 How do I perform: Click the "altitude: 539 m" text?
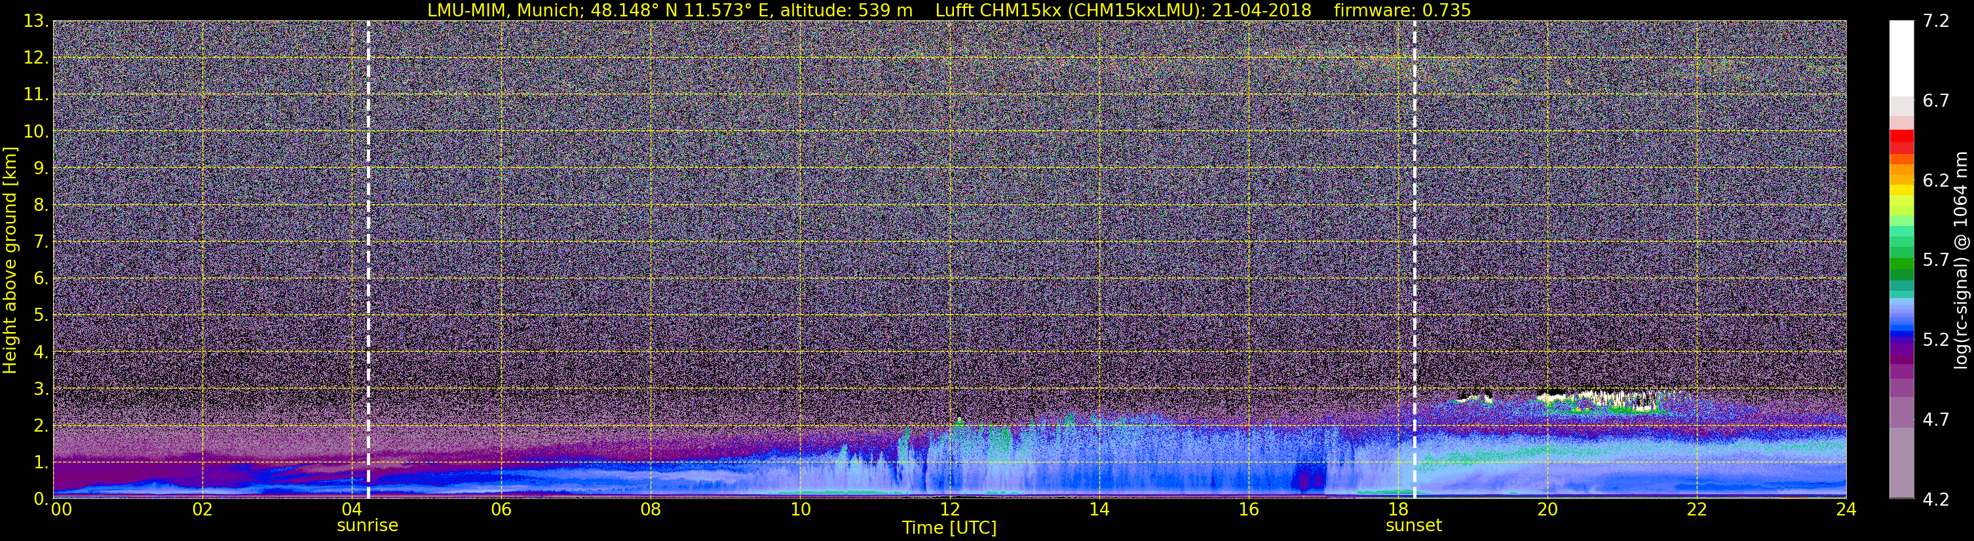846,10
